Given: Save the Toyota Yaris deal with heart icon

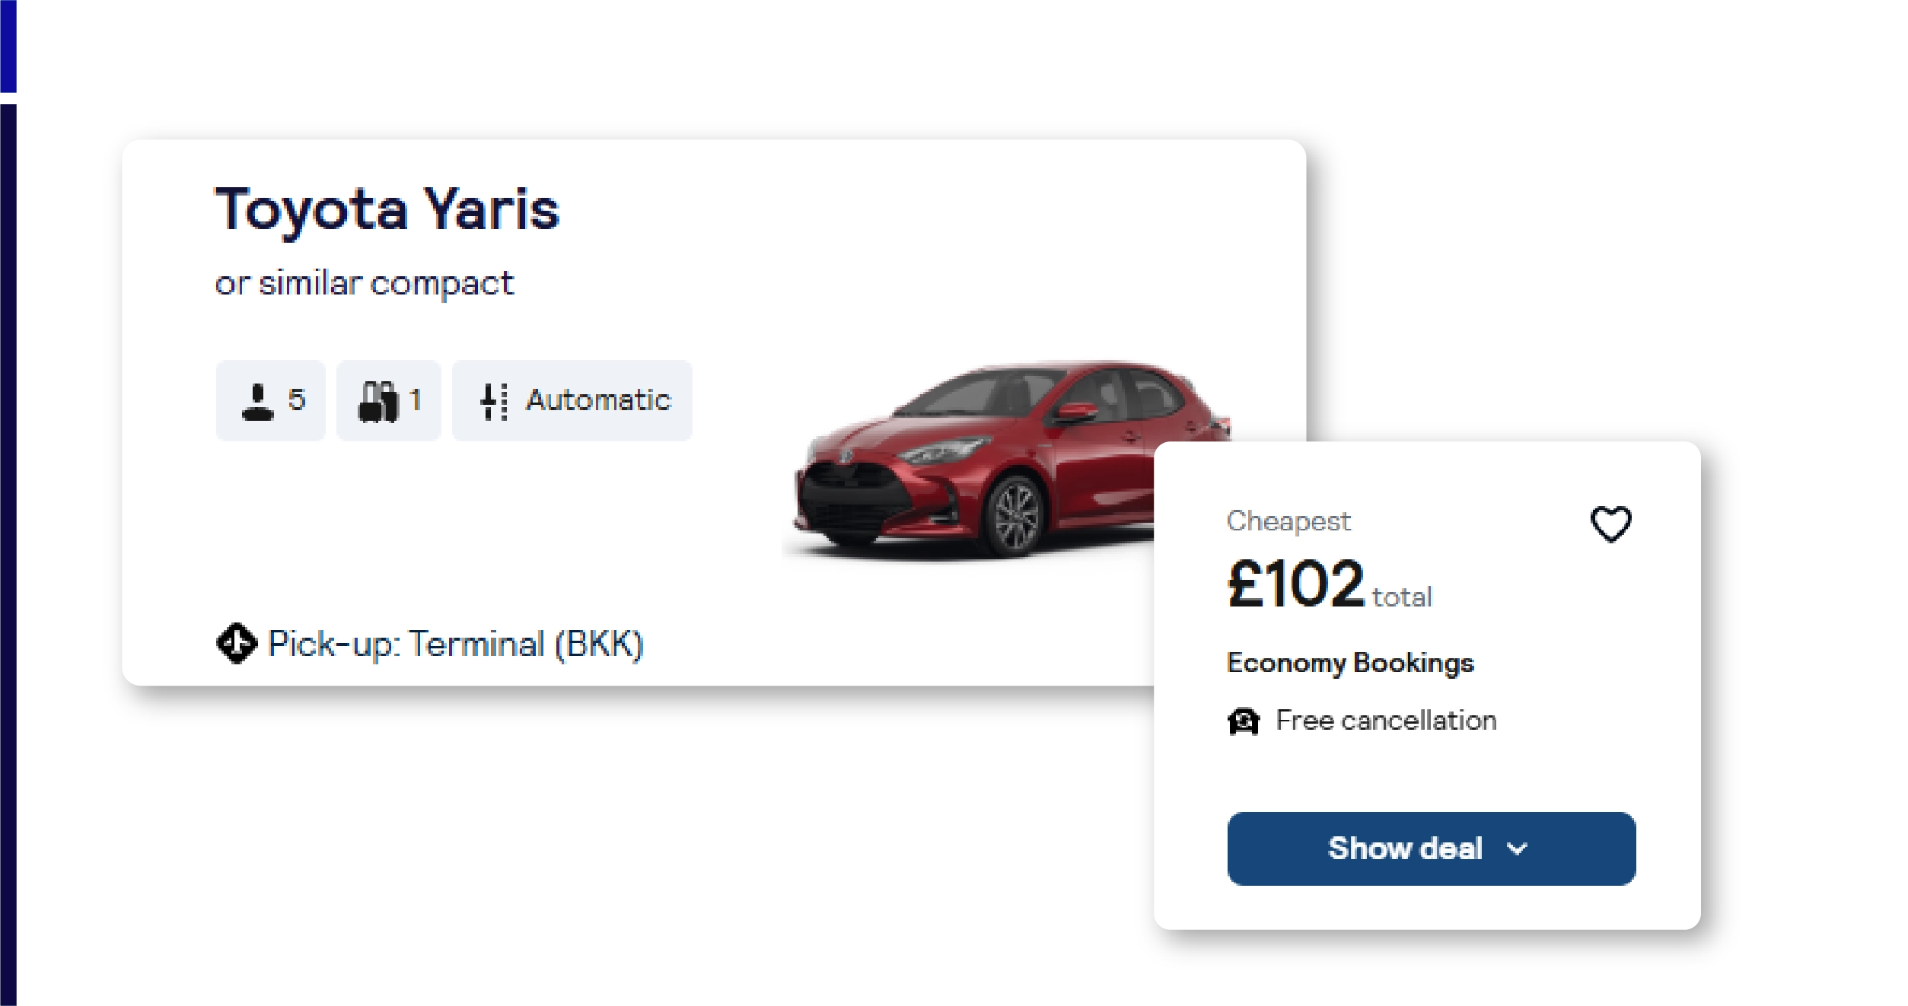Looking at the screenshot, I should coord(1610,524).
